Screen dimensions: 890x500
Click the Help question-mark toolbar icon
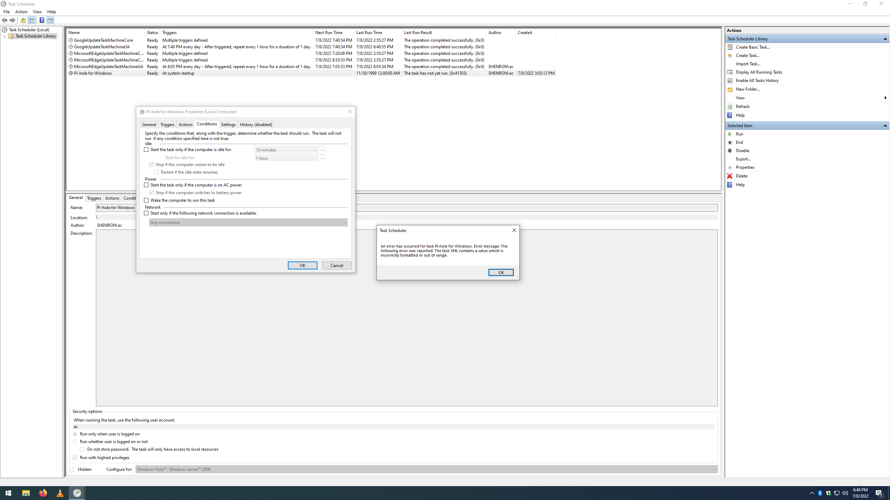42,20
